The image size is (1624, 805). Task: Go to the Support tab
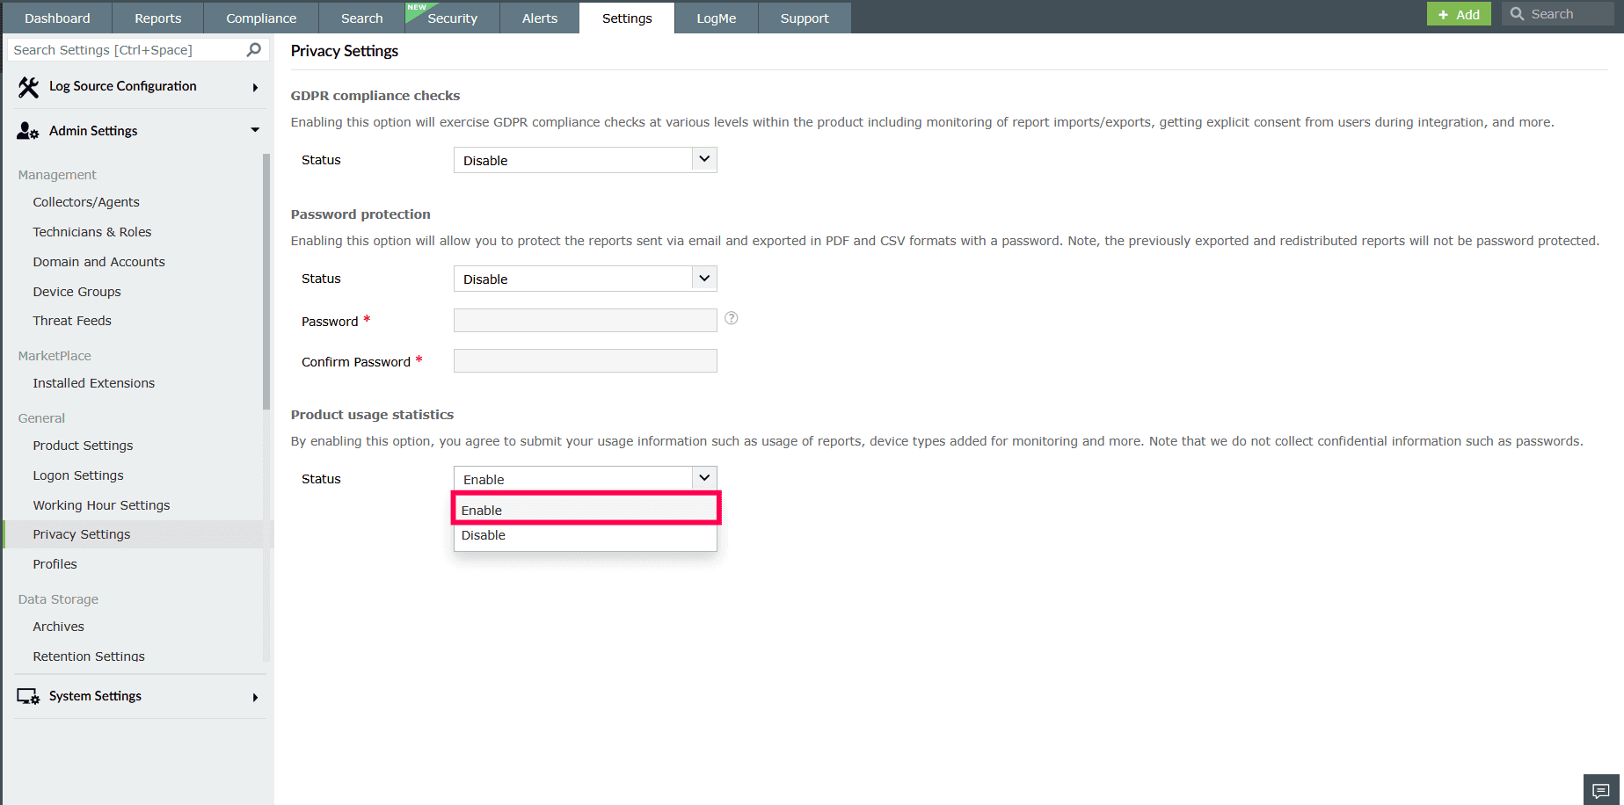(x=805, y=18)
